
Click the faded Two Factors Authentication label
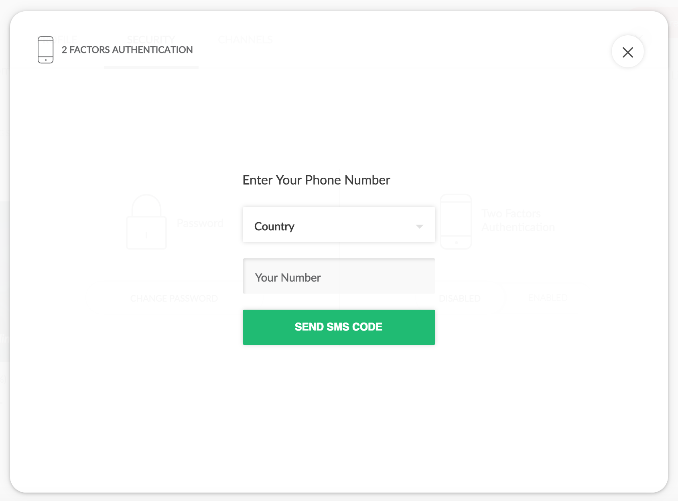[x=518, y=220]
